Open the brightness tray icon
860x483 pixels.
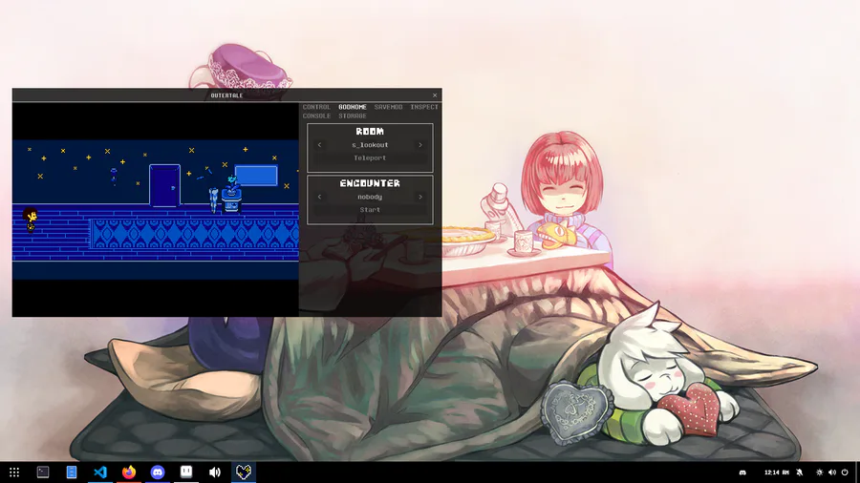coord(820,472)
